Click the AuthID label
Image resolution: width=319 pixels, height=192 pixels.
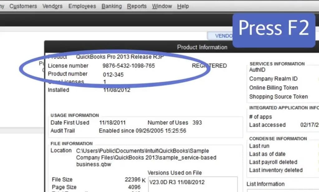(x=257, y=70)
